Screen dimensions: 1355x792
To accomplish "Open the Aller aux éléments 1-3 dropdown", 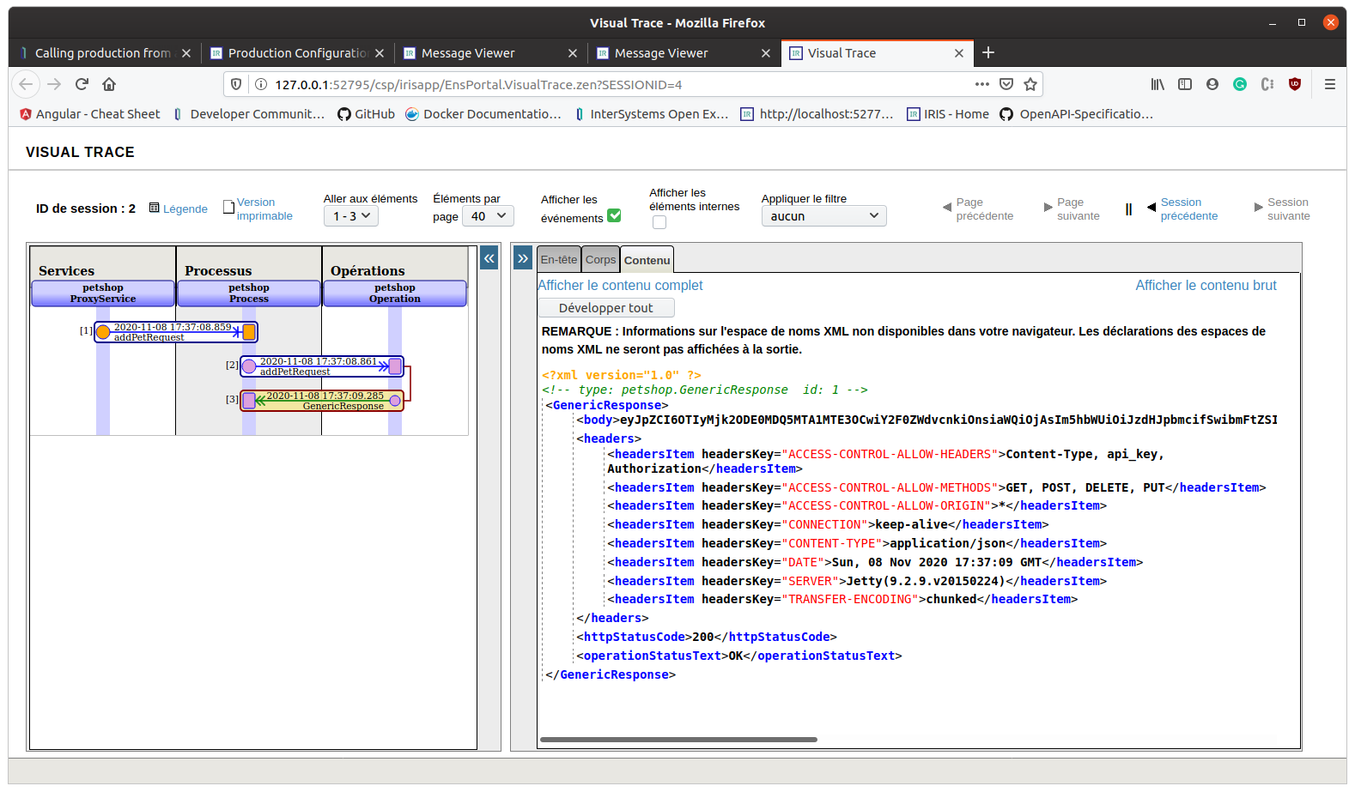I will pyautogui.click(x=351, y=216).
